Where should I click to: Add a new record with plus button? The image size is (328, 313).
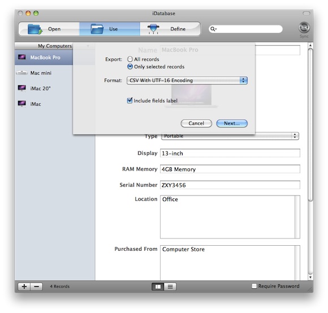pos(24,286)
